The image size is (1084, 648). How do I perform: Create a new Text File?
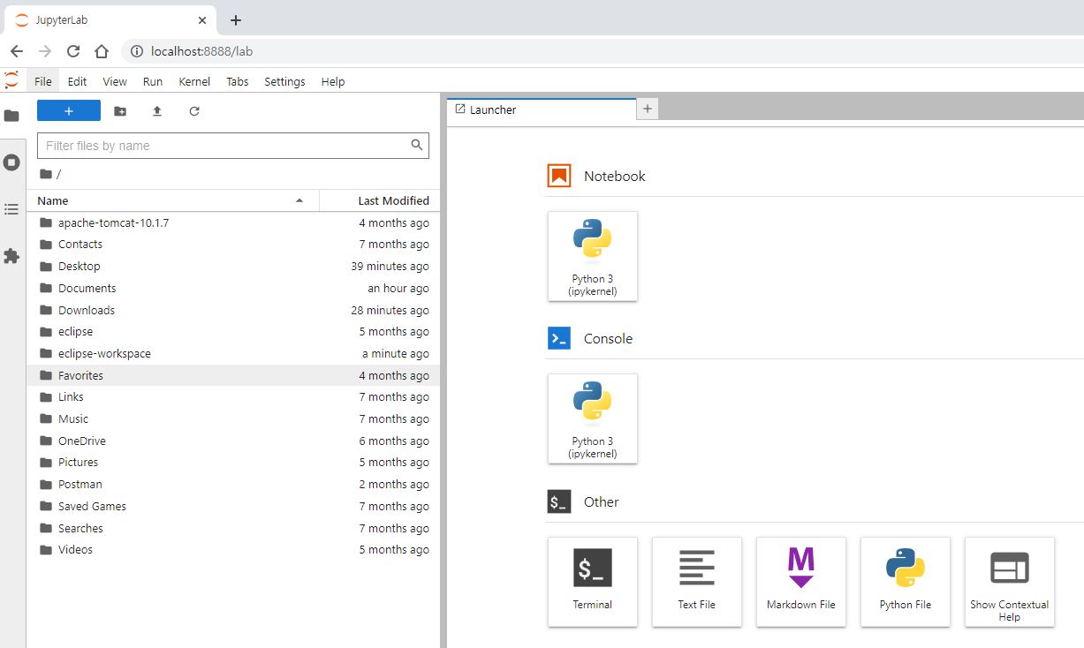pyautogui.click(x=697, y=582)
